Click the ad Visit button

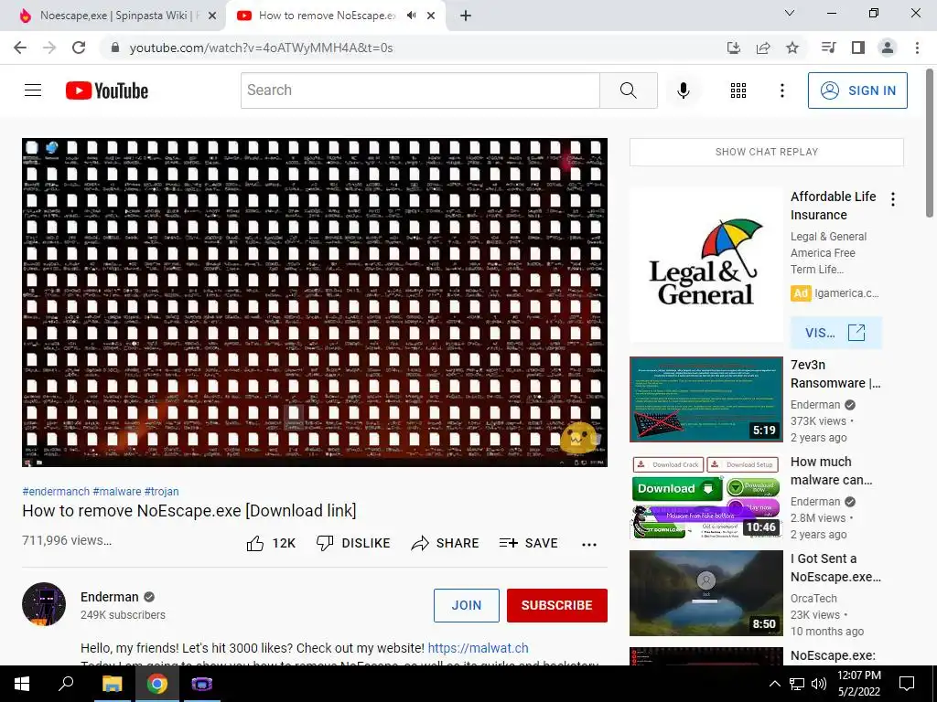click(835, 333)
